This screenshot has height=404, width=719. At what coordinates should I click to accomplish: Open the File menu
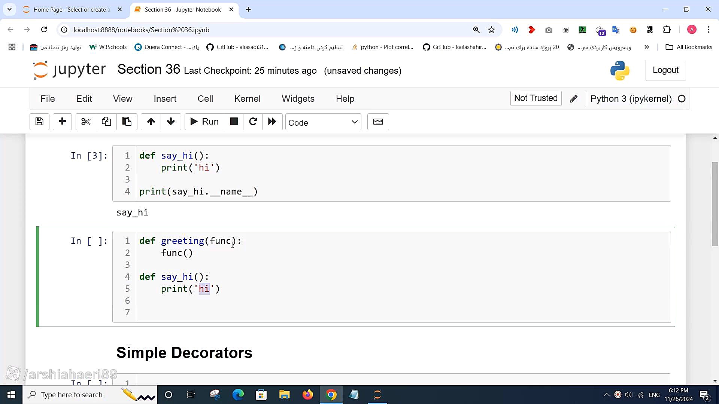(48, 99)
